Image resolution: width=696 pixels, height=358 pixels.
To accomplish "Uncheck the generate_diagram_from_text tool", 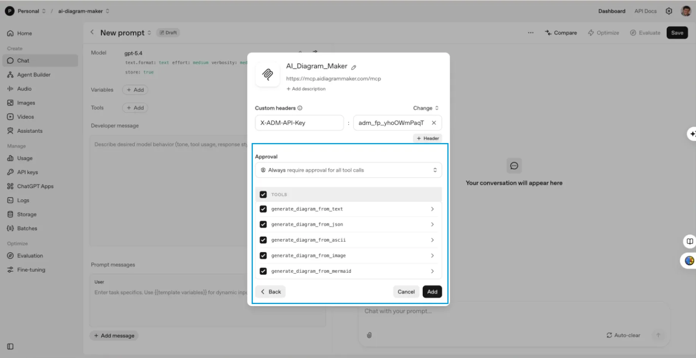I will tap(263, 208).
